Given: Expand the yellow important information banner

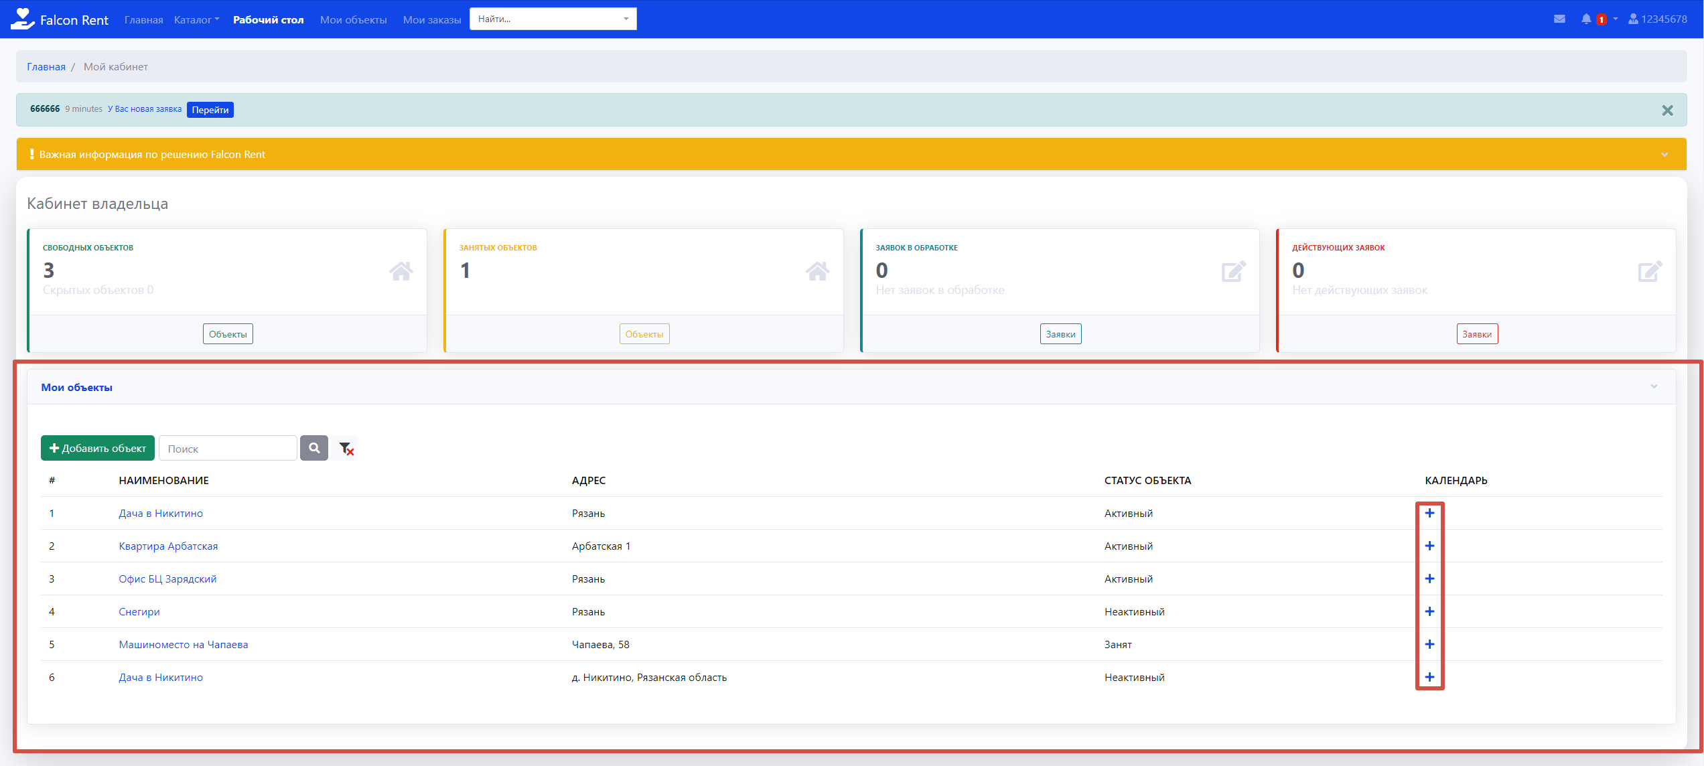Looking at the screenshot, I should (x=1664, y=155).
